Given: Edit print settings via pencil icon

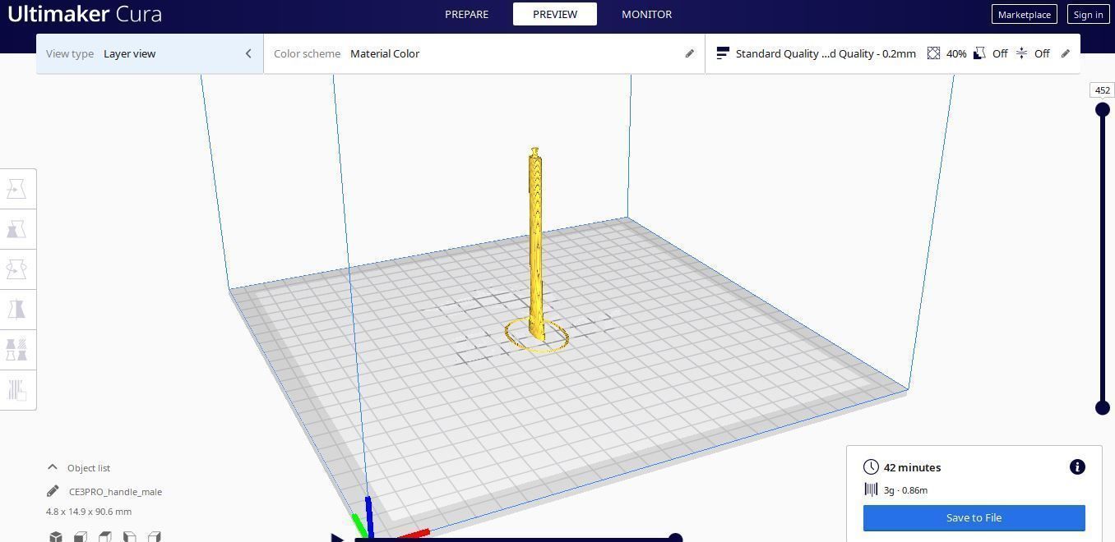Looking at the screenshot, I should [x=1066, y=53].
